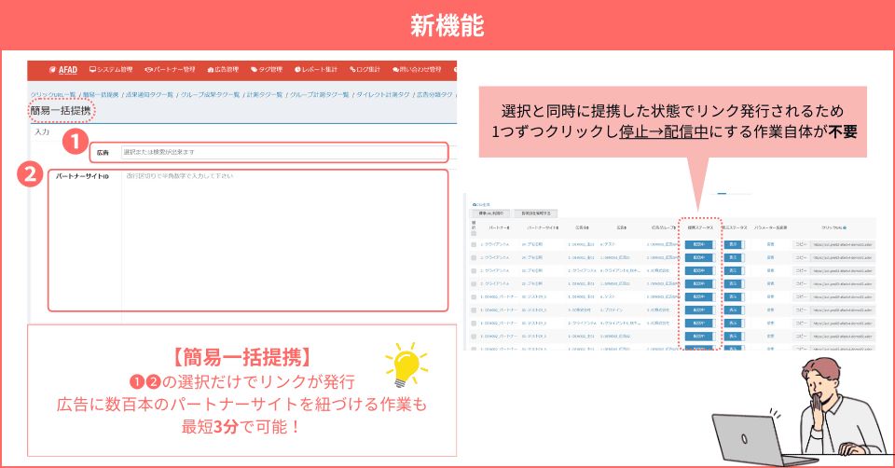The image size is (895, 468).
Task: Click the 変更 link in the first row
Action: 770,244
